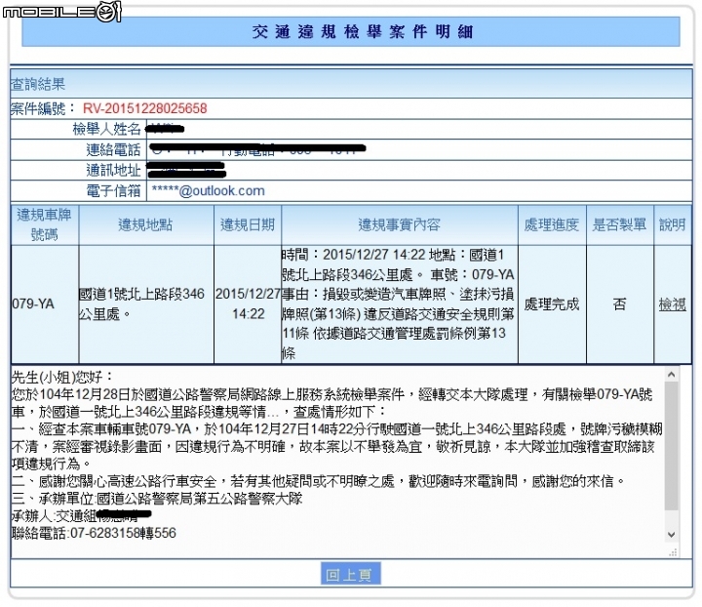Click the scrollbar down arrow in the reply text box
Screen dimensions: 702x607
click(671, 535)
